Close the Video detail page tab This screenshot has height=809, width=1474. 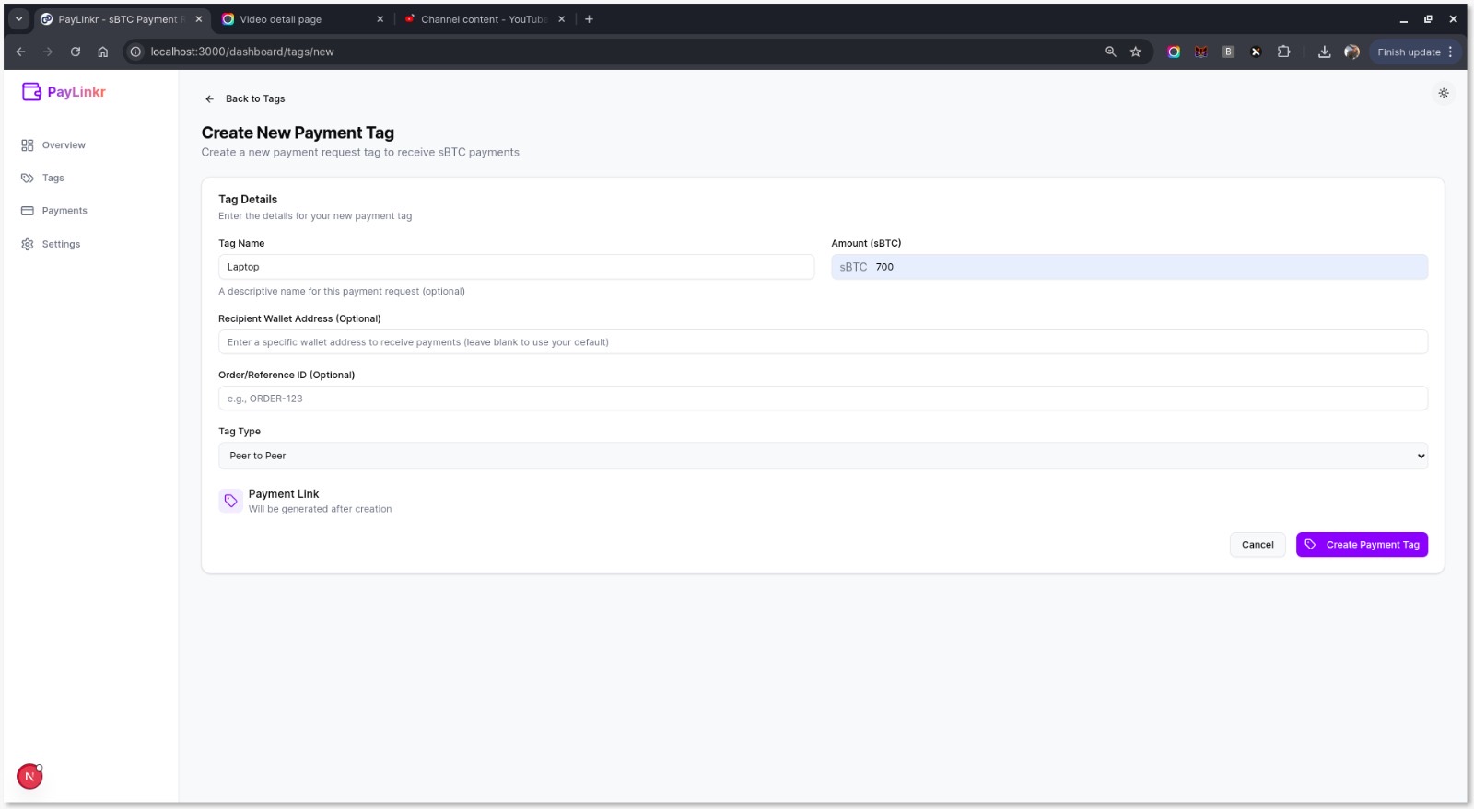click(x=380, y=19)
